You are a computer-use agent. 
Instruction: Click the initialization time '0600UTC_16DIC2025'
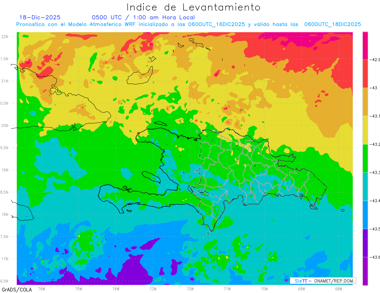216,24
